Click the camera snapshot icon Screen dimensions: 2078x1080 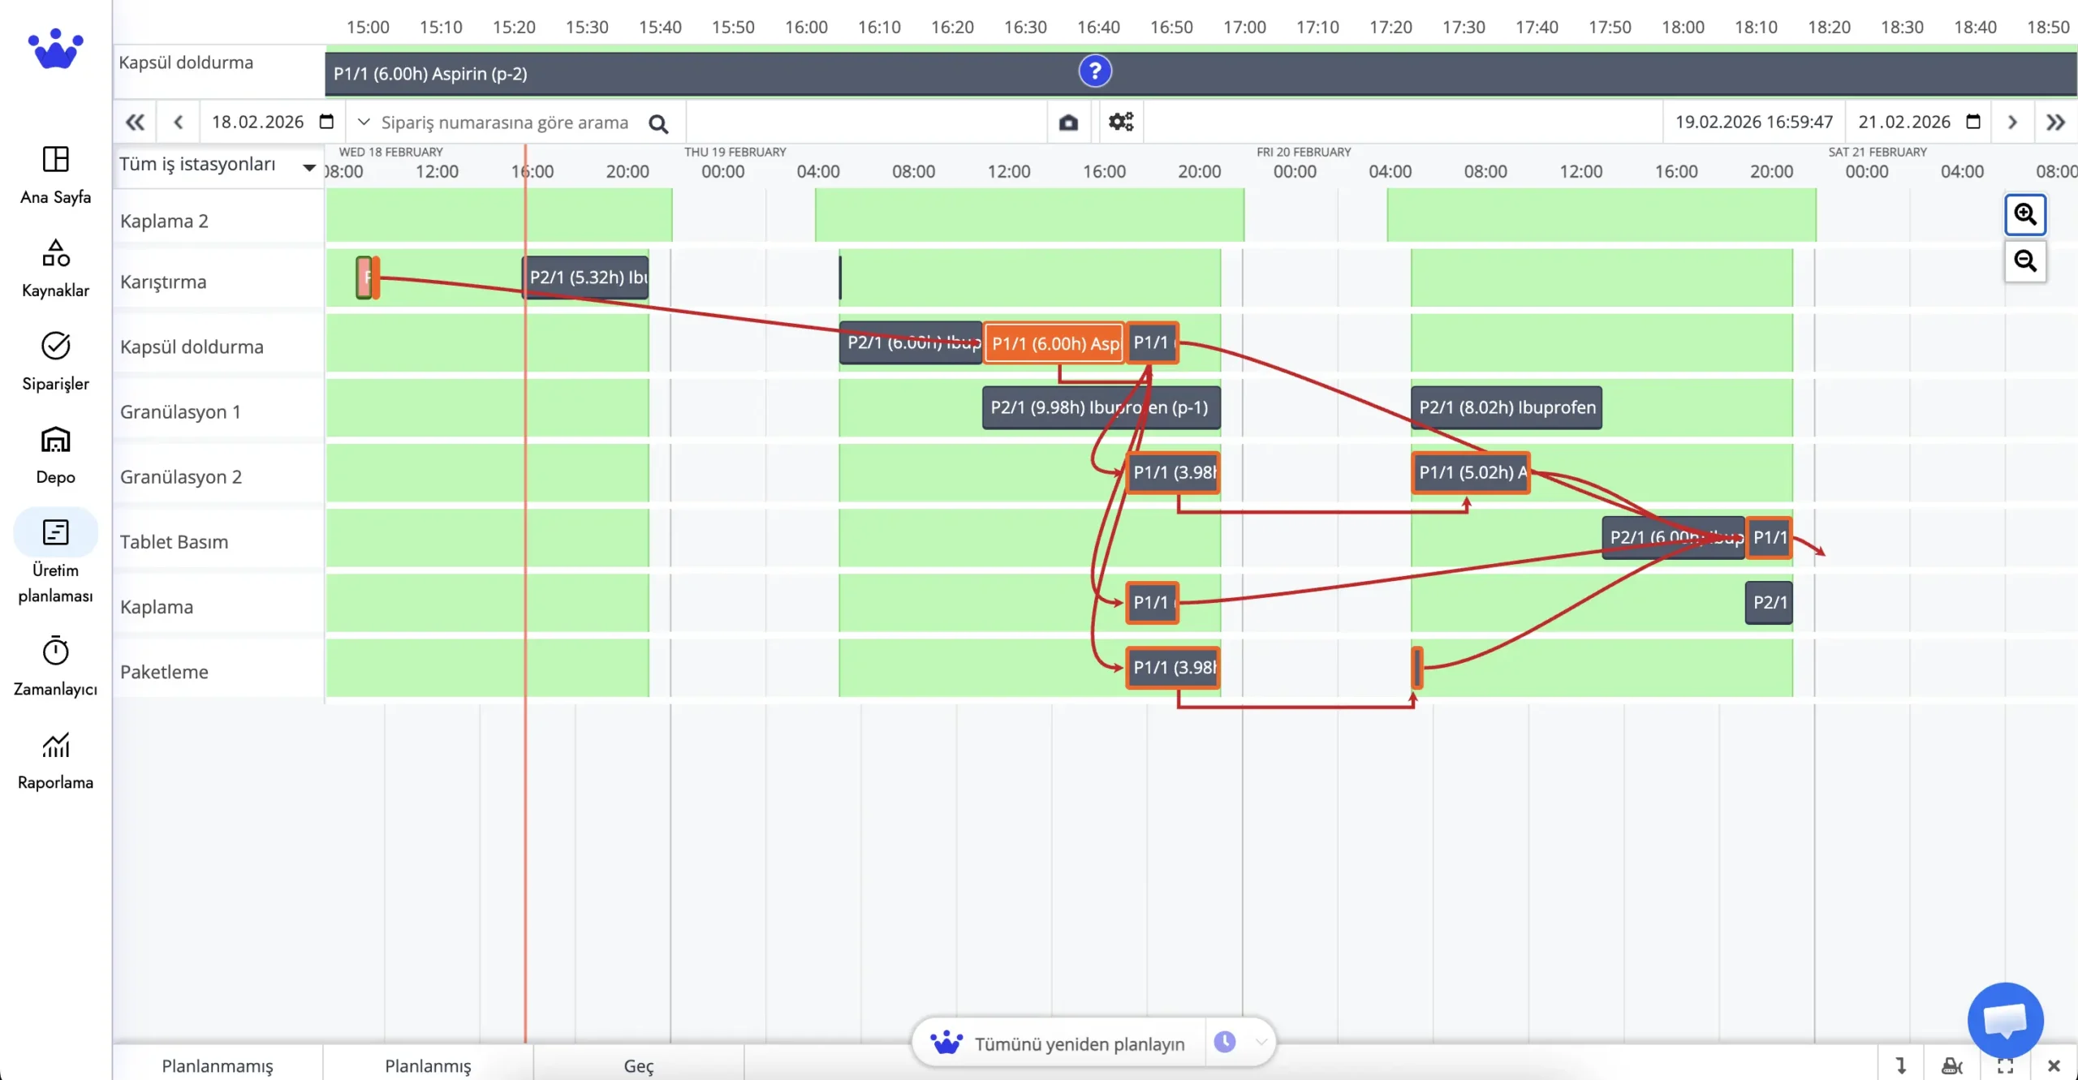click(x=1068, y=122)
